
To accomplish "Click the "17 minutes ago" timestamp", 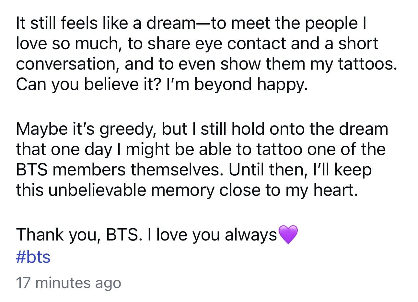I will pos(68,283).
